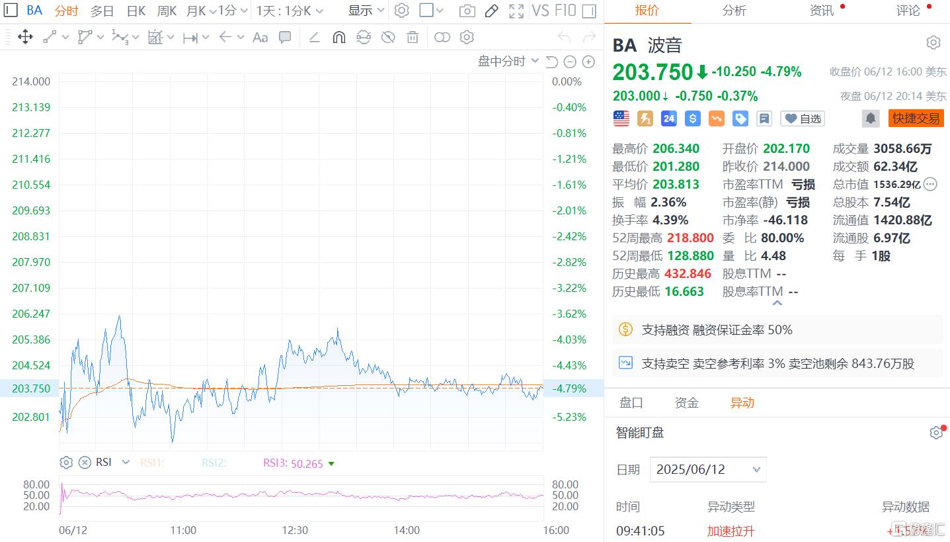Image resolution: width=950 pixels, height=542 pixels.
Task: Select the polygon shape drawing tool
Action: 85,37
